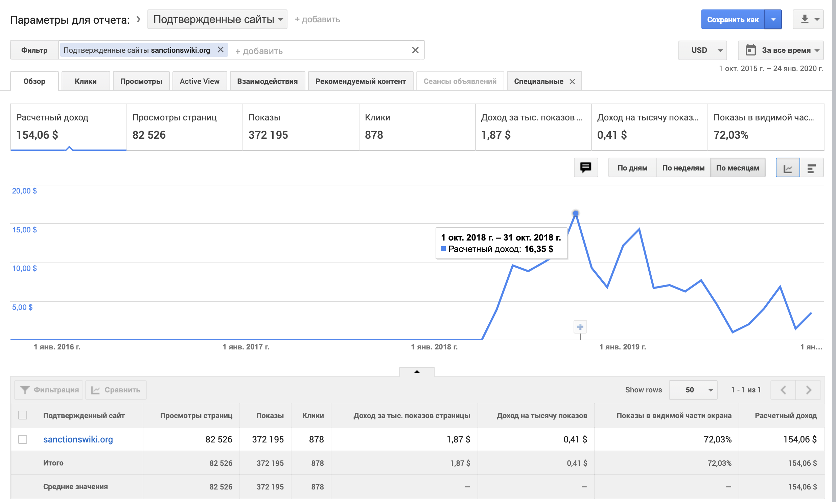This screenshot has width=836, height=502.
Task: Go to next table page arrow
Action: [x=808, y=390]
